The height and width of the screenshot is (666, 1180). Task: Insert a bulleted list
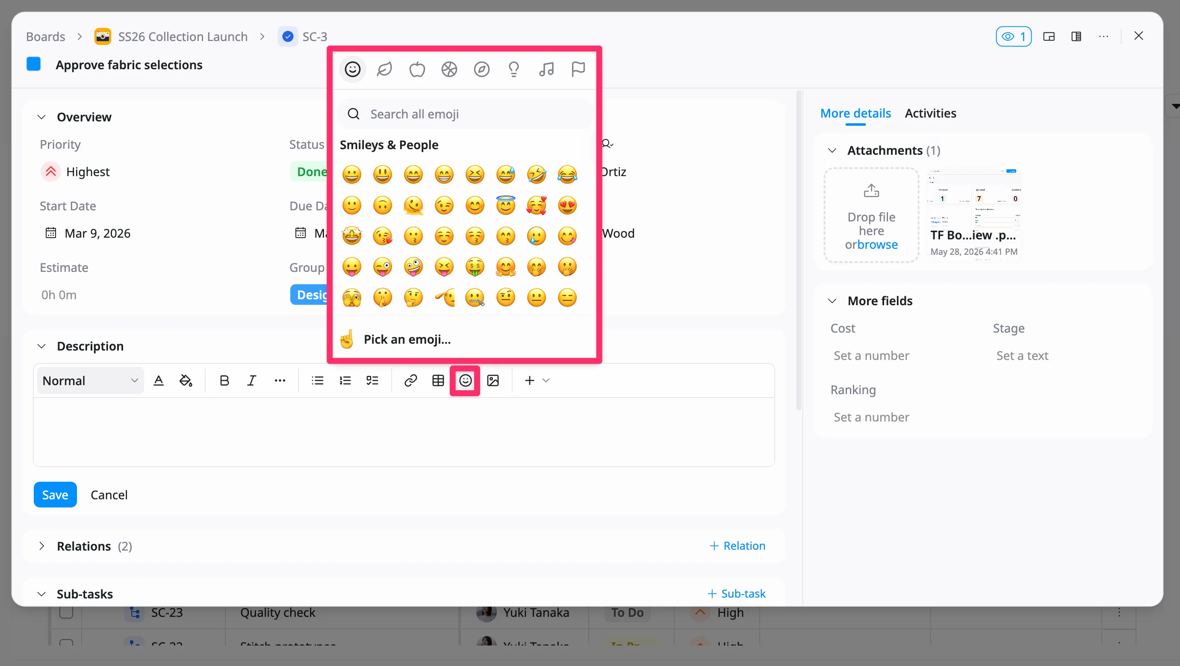coord(317,380)
